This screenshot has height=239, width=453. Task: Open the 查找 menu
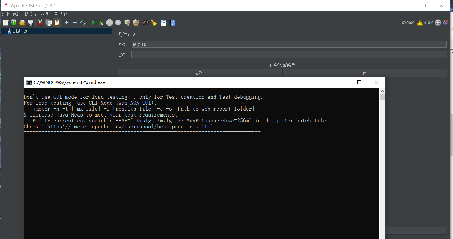click(x=25, y=14)
